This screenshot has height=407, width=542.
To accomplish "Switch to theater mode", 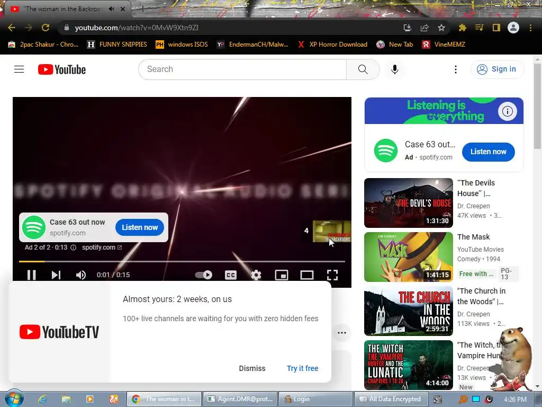I will tap(306, 275).
